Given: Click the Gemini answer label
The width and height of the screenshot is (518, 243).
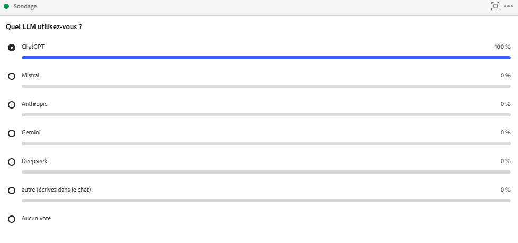Looking at the screenshot, I should [31, 132].
